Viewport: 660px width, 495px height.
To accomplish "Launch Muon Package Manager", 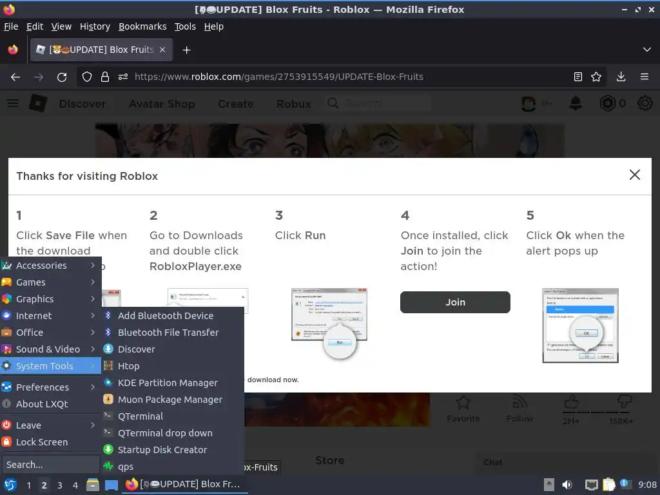I will (x=173, y=400).
